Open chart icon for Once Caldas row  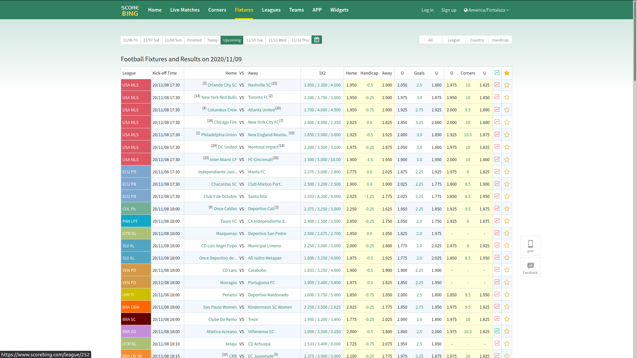497,208
